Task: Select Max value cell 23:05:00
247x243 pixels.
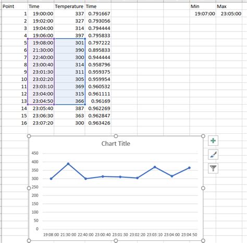Action: [x=229, y=14]
